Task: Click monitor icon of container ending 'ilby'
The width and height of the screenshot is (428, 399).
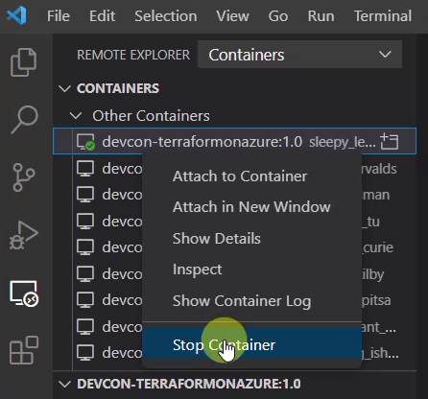Action: (85, 274)
